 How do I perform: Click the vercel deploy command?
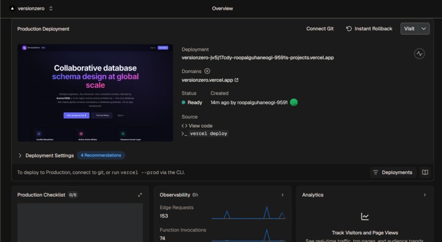point(208,134)
